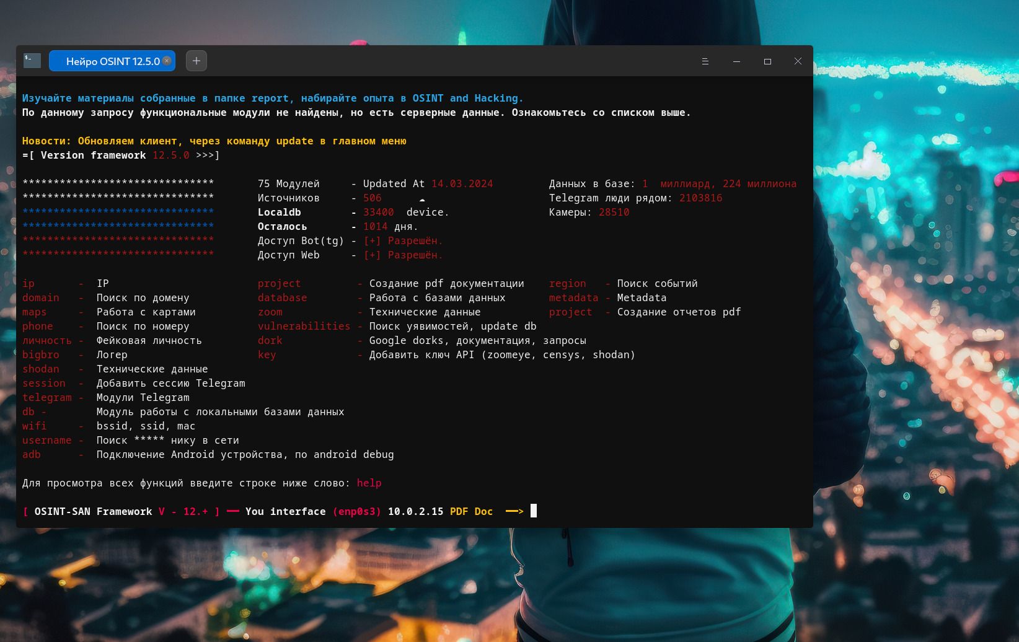Click the 'region' command text

[568, 283]
